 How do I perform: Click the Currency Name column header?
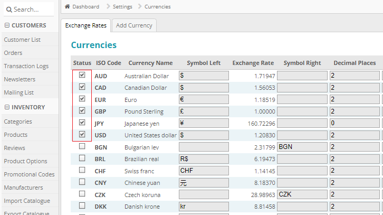point(150,63)
